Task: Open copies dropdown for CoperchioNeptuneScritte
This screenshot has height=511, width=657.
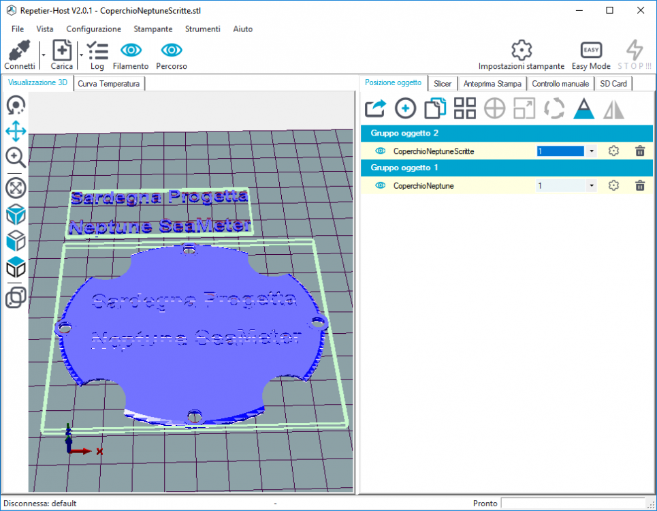Action: coord(592,151)
